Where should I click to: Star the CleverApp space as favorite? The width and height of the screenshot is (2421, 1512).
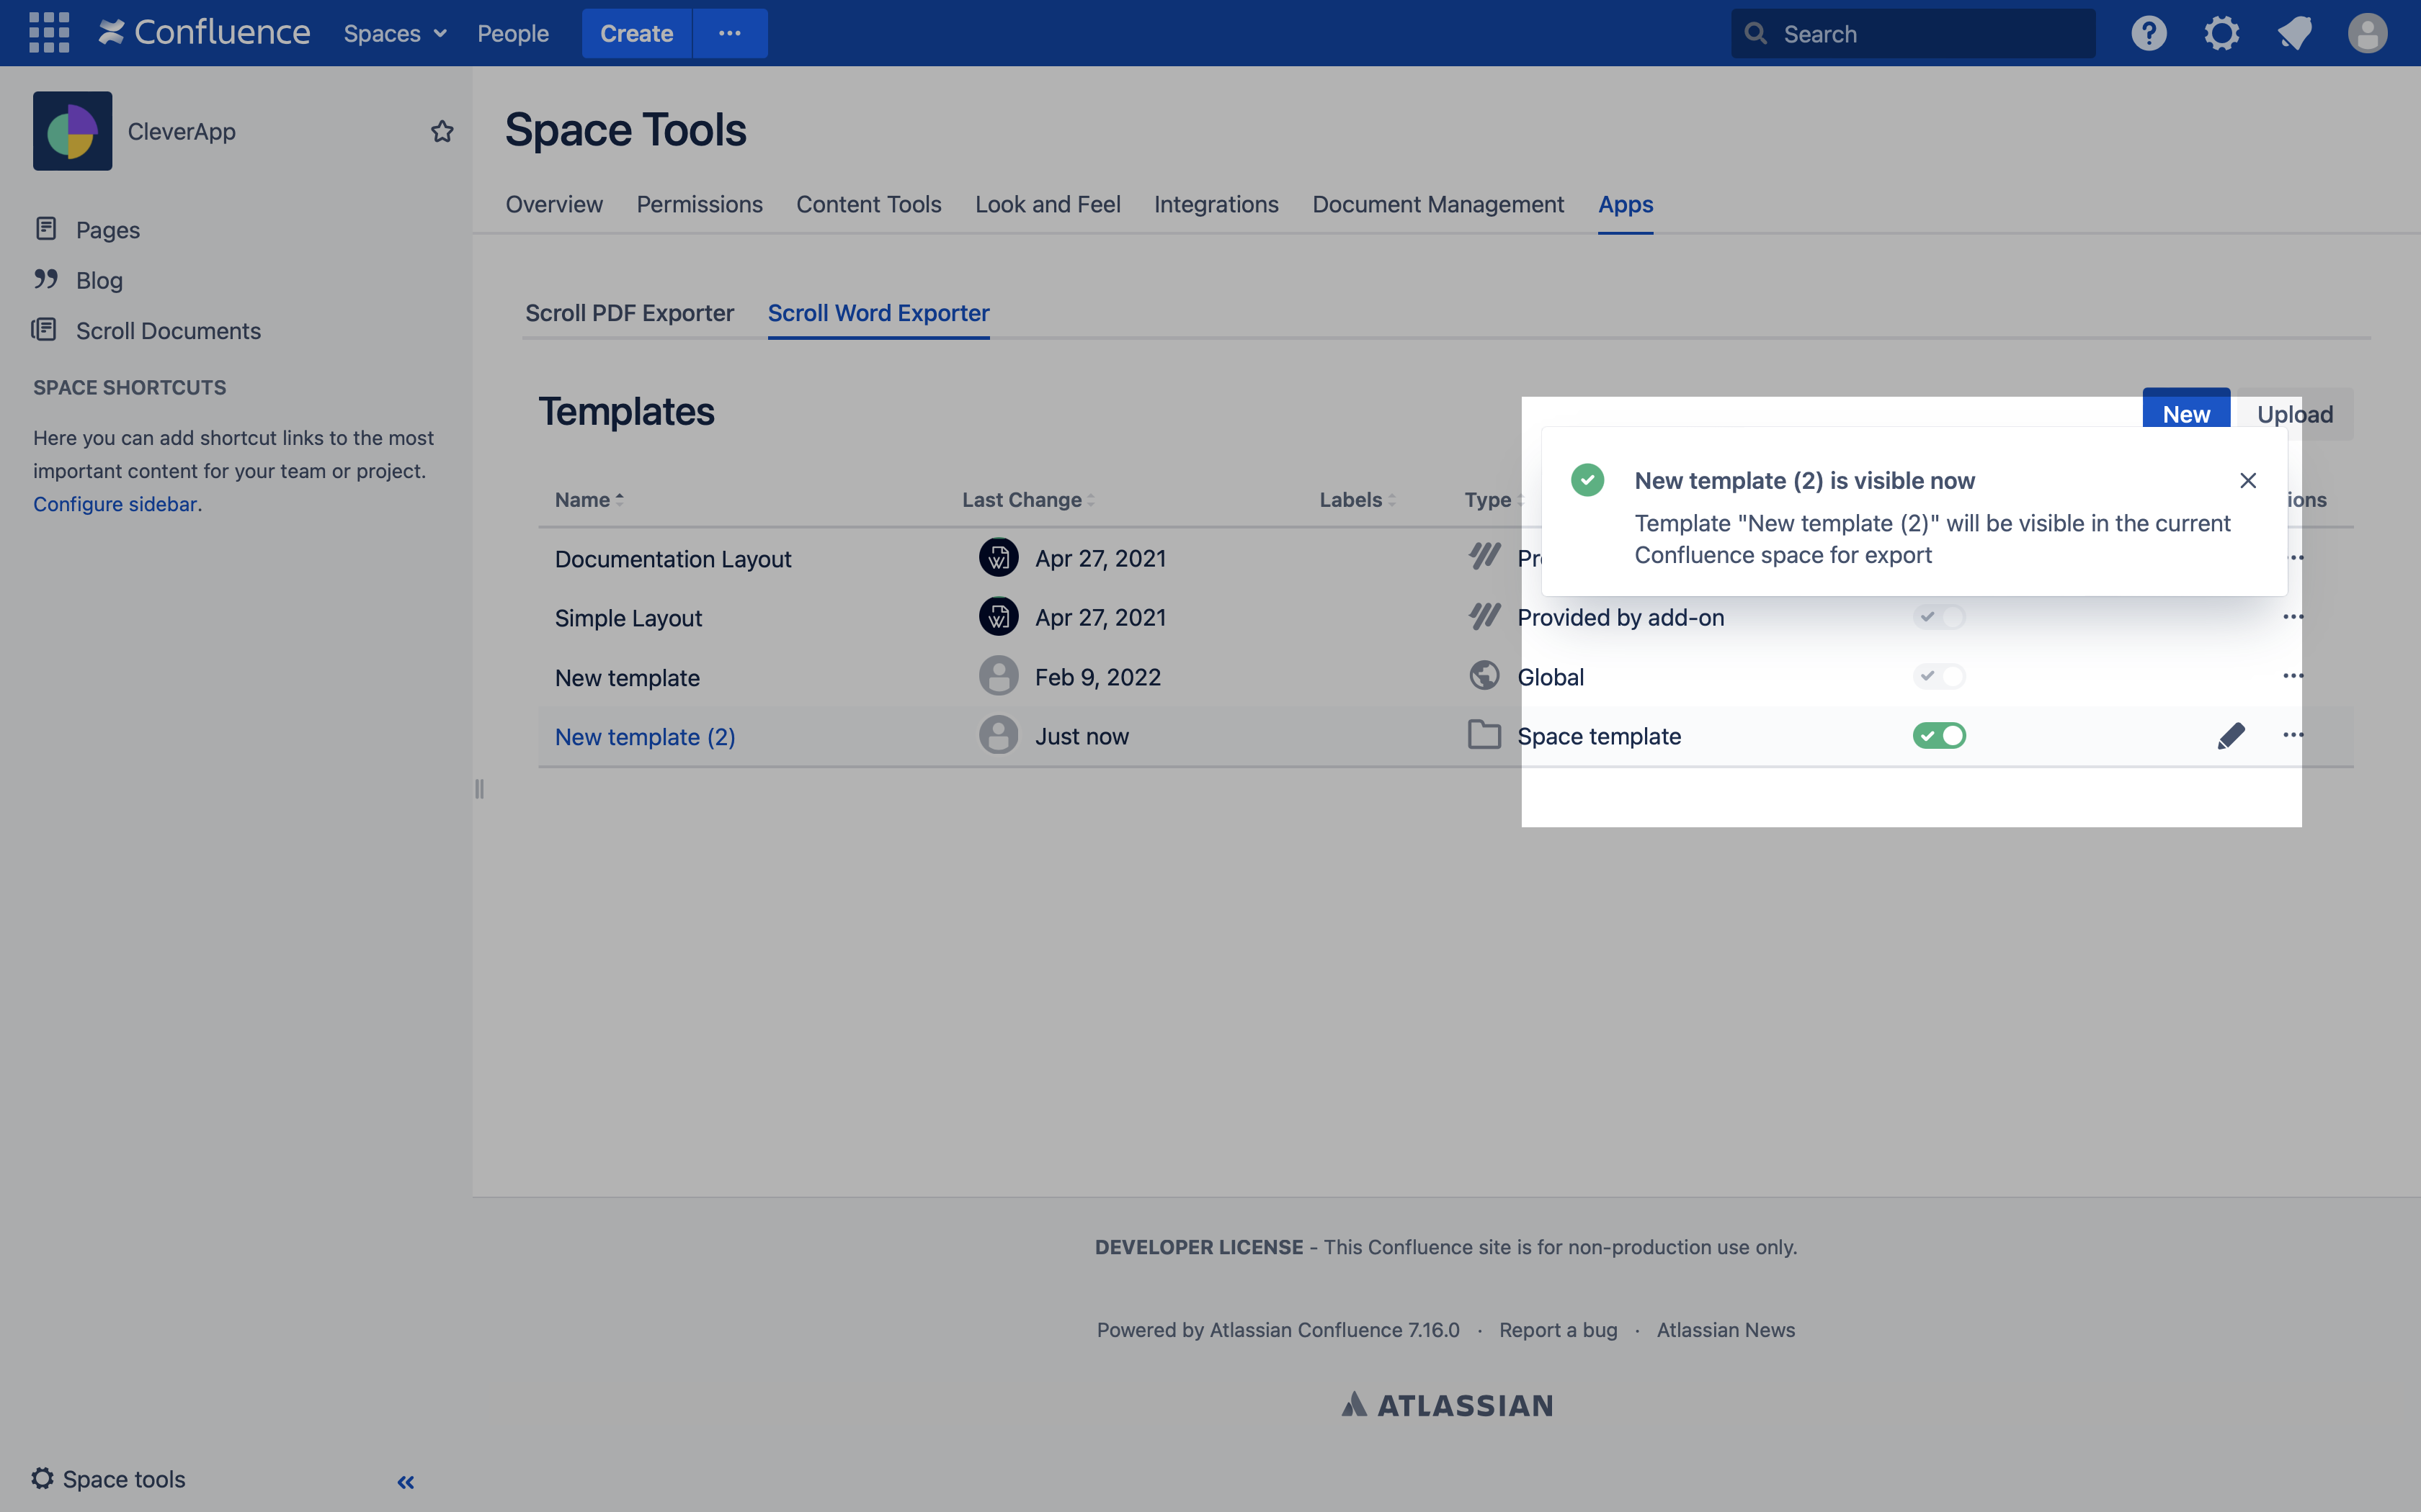coord(442,131)
